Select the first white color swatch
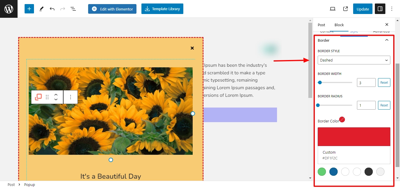400x188 pixels. tap(345, 172)
